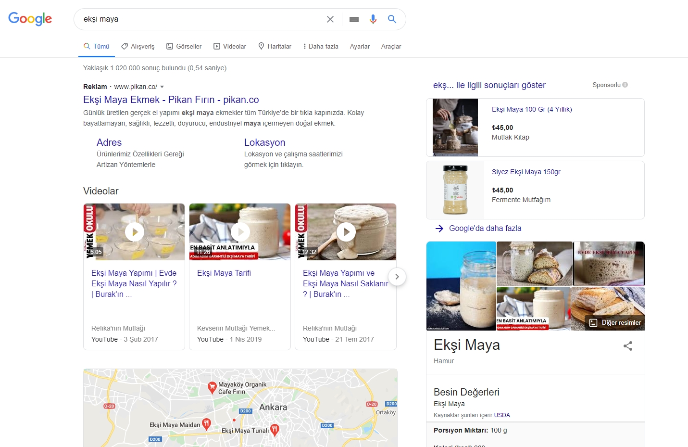The image size is (688, 447).
Task: Follow the Lokasyon sitelink
Action: pos(265,142)
